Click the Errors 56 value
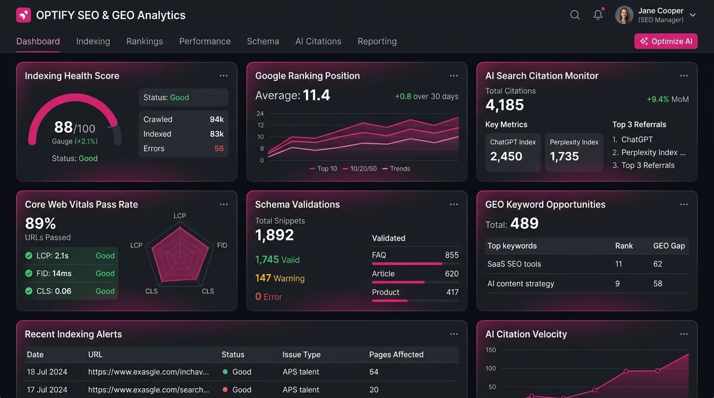 coord(219,148)
